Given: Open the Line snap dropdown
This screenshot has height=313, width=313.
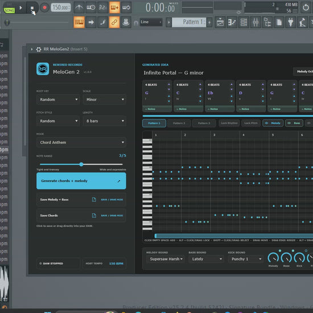Looking at the screenshot, I should coord(151,22).
